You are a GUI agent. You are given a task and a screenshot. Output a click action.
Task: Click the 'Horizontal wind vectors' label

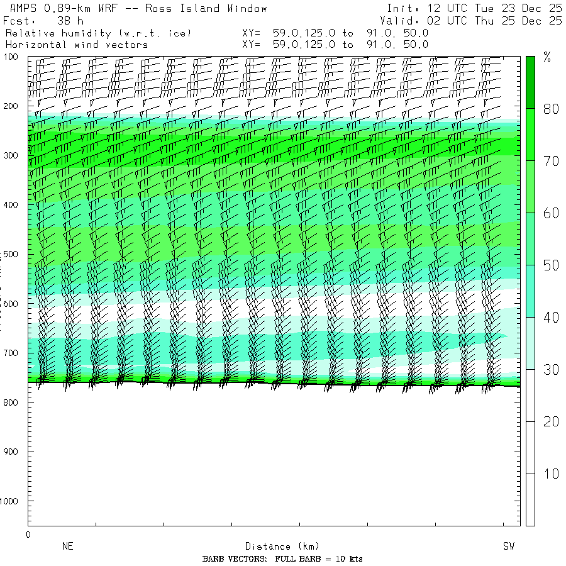coord(77,45)
